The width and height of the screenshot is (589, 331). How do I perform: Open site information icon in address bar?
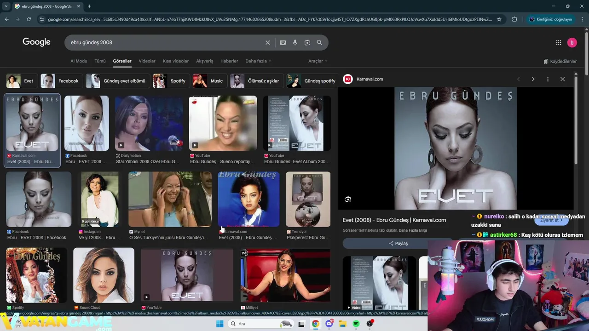42,19
